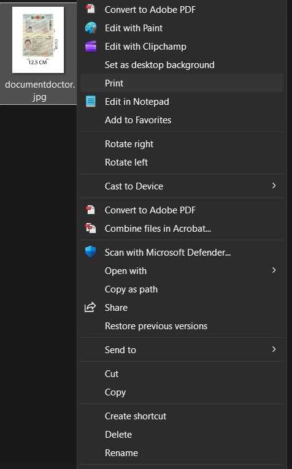Click the Microsoft Defender shield icon
The height and width of the screenshot is (469, 292).
[x=90, y=252]
